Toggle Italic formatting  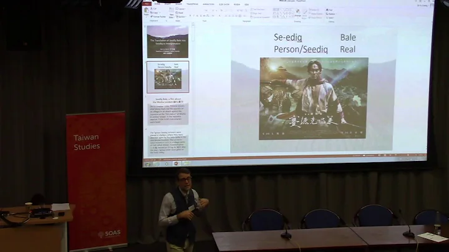[193, 16]
